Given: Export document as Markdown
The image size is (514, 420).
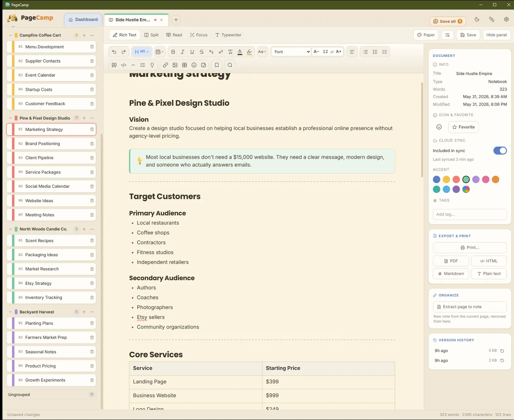Looking at the screenshot, I should [x=451, y=274].
